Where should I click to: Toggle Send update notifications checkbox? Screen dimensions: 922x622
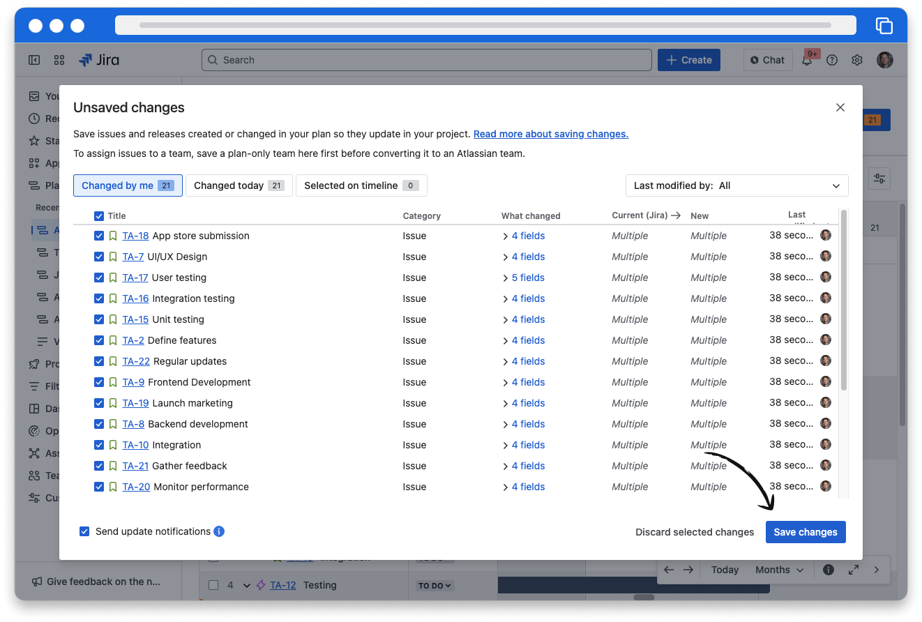(84, 531)
